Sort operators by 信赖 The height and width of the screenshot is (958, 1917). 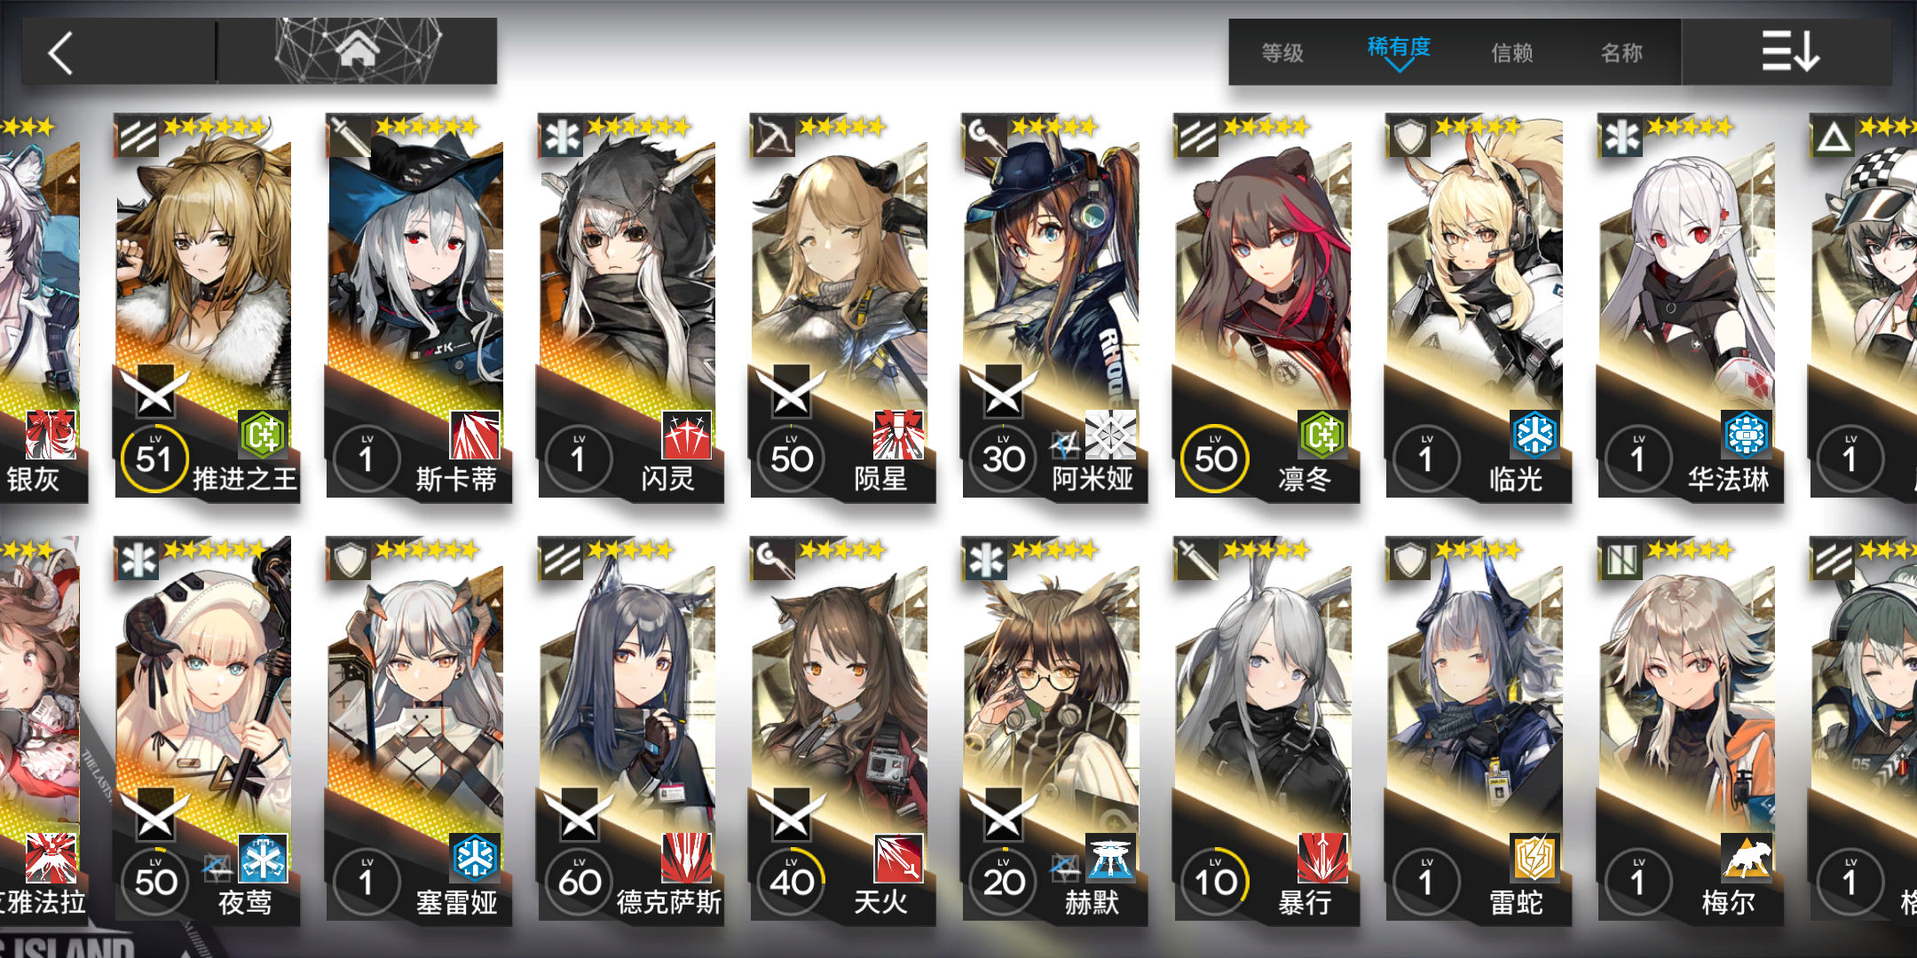tap(1512, 53)
